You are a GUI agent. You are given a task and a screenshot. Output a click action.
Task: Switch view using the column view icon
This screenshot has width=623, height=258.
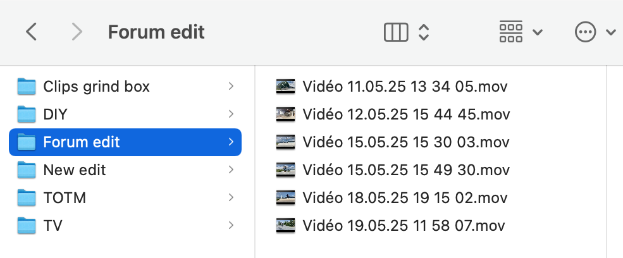point(396,32)
